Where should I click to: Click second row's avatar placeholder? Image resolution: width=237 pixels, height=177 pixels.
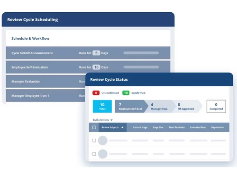click(x=103, y=154)
